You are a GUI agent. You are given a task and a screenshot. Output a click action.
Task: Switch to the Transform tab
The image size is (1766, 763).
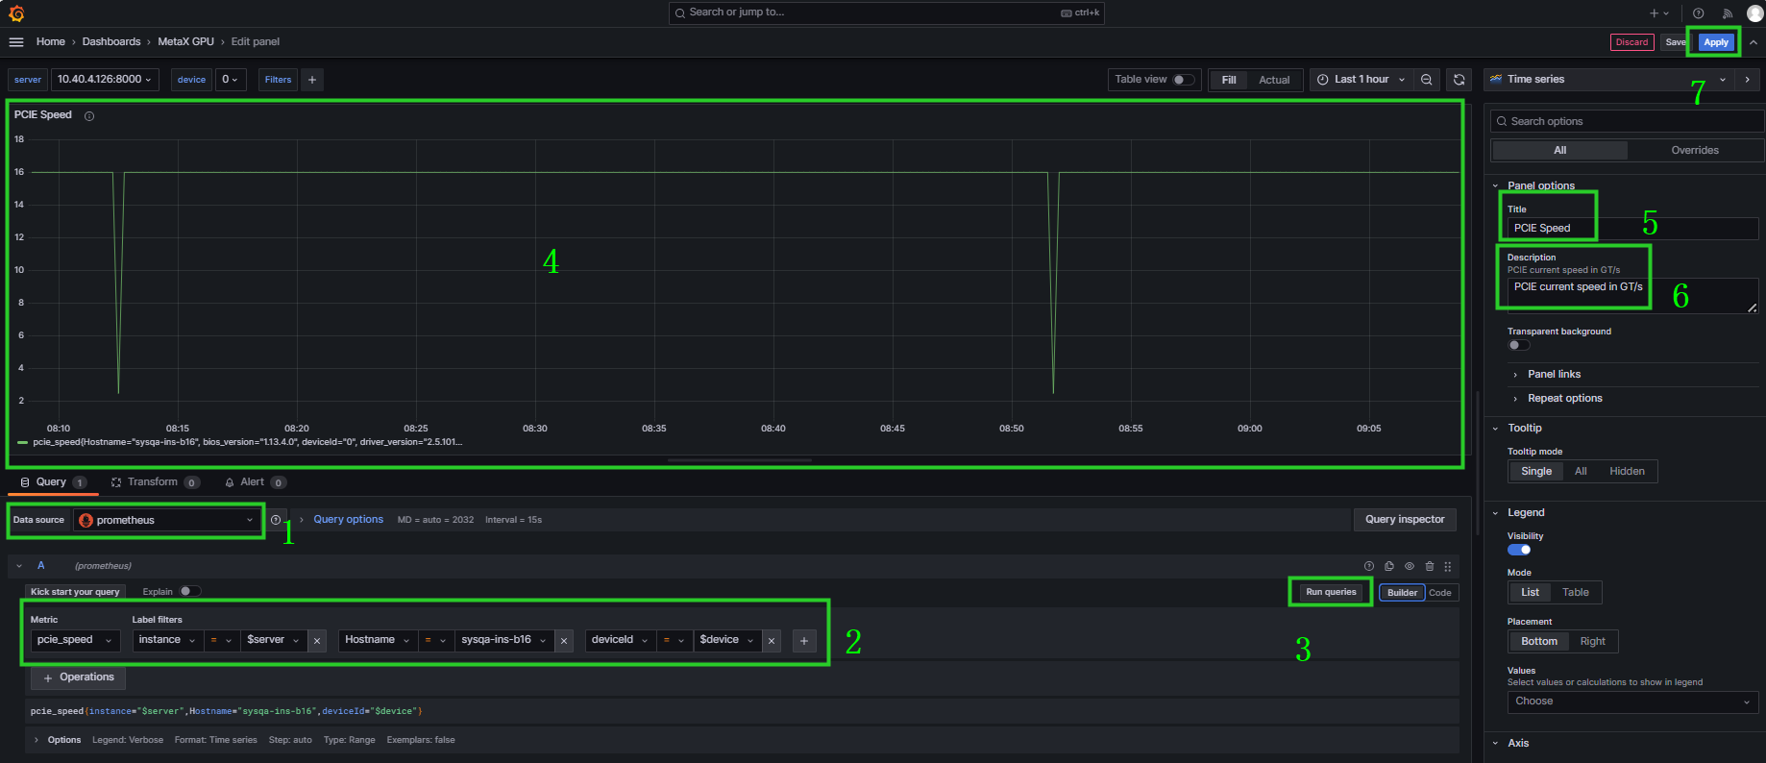click(152, 482)
